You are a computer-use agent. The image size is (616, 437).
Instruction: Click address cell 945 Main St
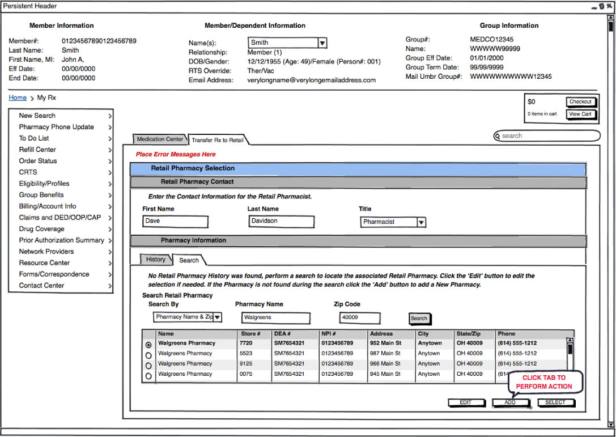[385, 374]
